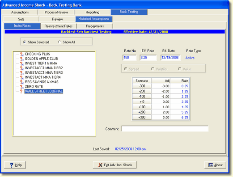The image size is (233, 177).
Task: Select GOLDEN APPLE CLUB in the list
Action: [41, 59]
